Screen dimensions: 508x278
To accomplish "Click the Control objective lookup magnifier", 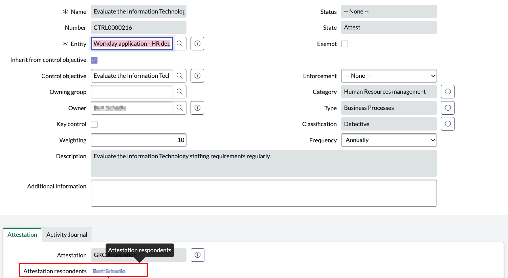I will pos(180,76).
